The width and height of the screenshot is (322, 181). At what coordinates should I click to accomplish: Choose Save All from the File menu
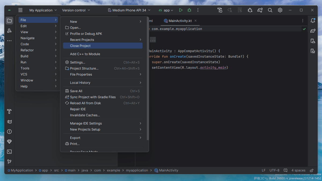point(103,91)
